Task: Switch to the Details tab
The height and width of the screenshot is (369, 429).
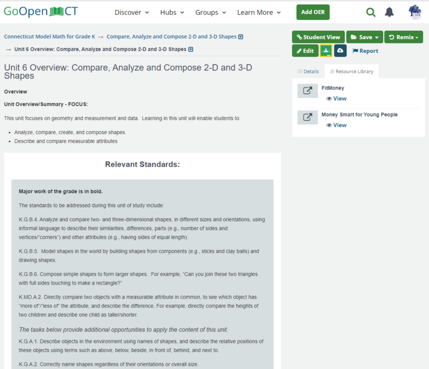Action: click(308, 72)
